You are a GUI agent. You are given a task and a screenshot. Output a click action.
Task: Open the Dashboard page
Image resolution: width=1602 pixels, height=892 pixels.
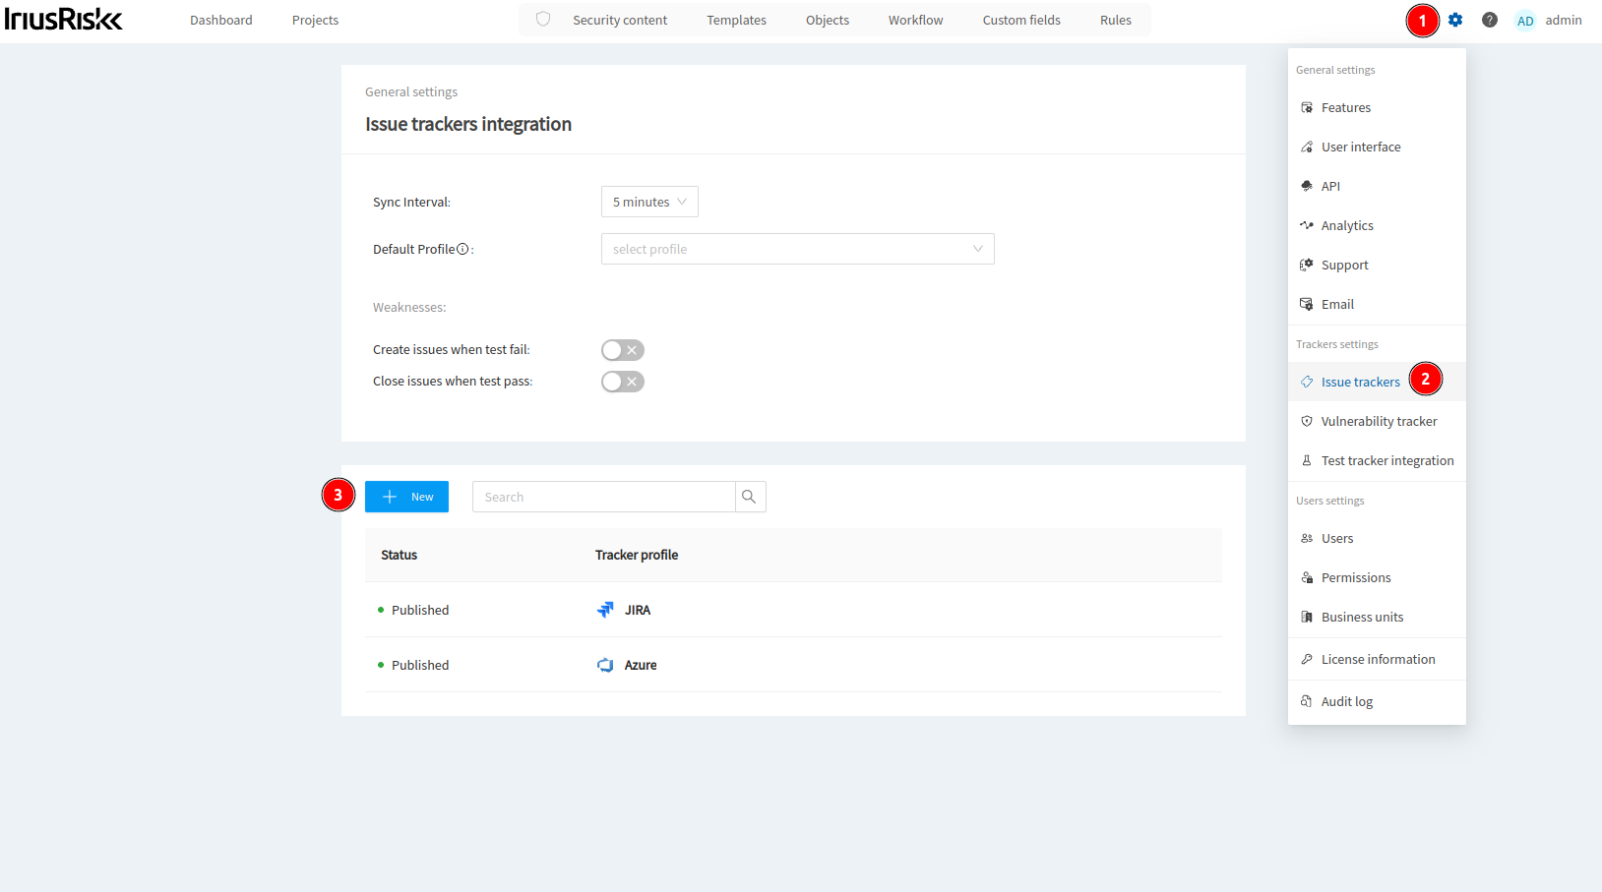[221, 20]
